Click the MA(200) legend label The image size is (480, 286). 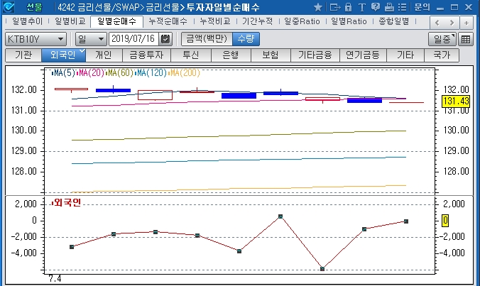point(185,73)
